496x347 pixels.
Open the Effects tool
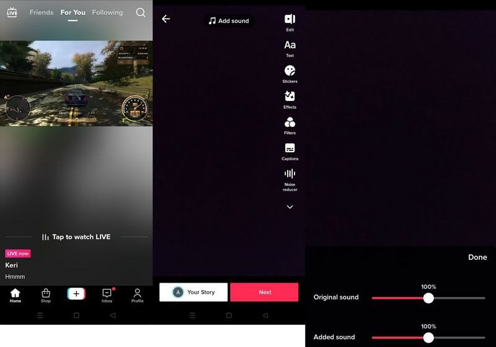[290, 100]
